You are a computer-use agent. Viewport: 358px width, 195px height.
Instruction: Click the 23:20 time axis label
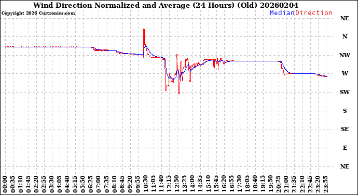(x=318, y=184)
